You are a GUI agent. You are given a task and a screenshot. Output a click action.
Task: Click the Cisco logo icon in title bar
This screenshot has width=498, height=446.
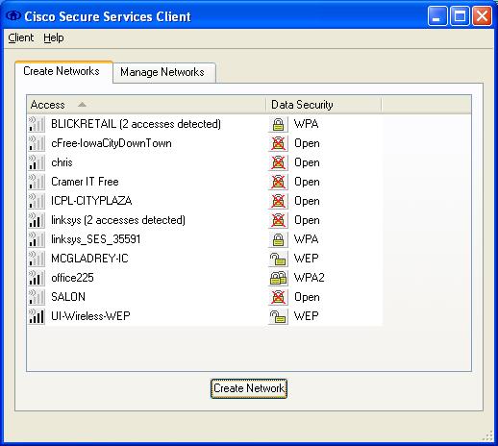pos(13,15)
